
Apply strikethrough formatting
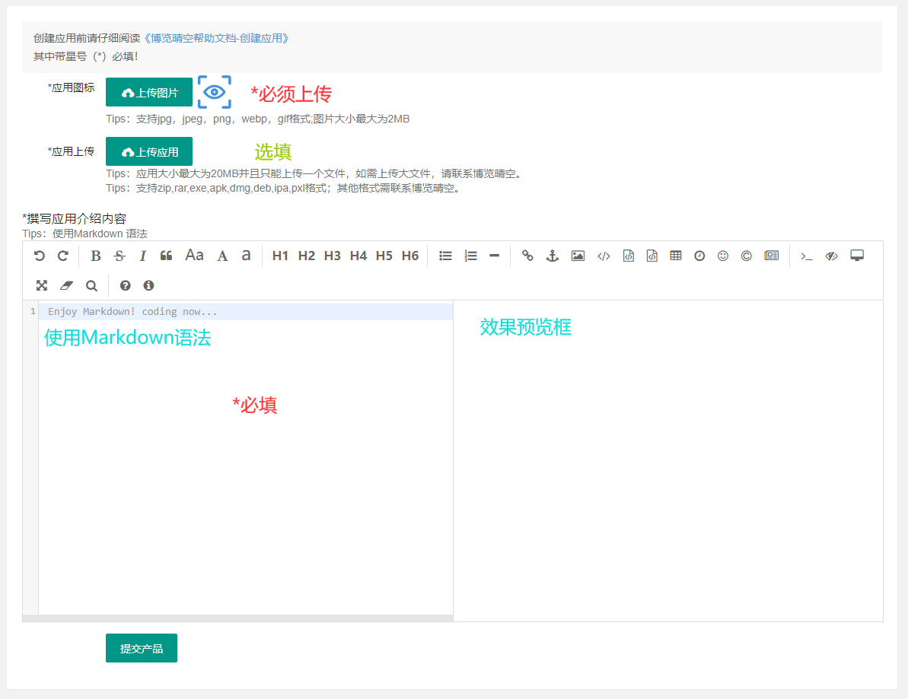[119, 256]
